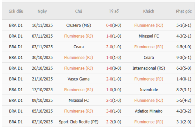Open Sport Club Recife (PE) team link

pyautogui.click(x=79, y=122)
